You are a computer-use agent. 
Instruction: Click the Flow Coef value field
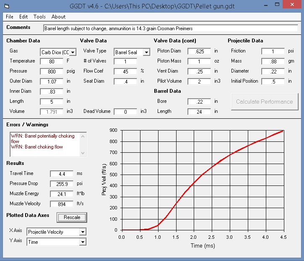[x=125, y=71]
